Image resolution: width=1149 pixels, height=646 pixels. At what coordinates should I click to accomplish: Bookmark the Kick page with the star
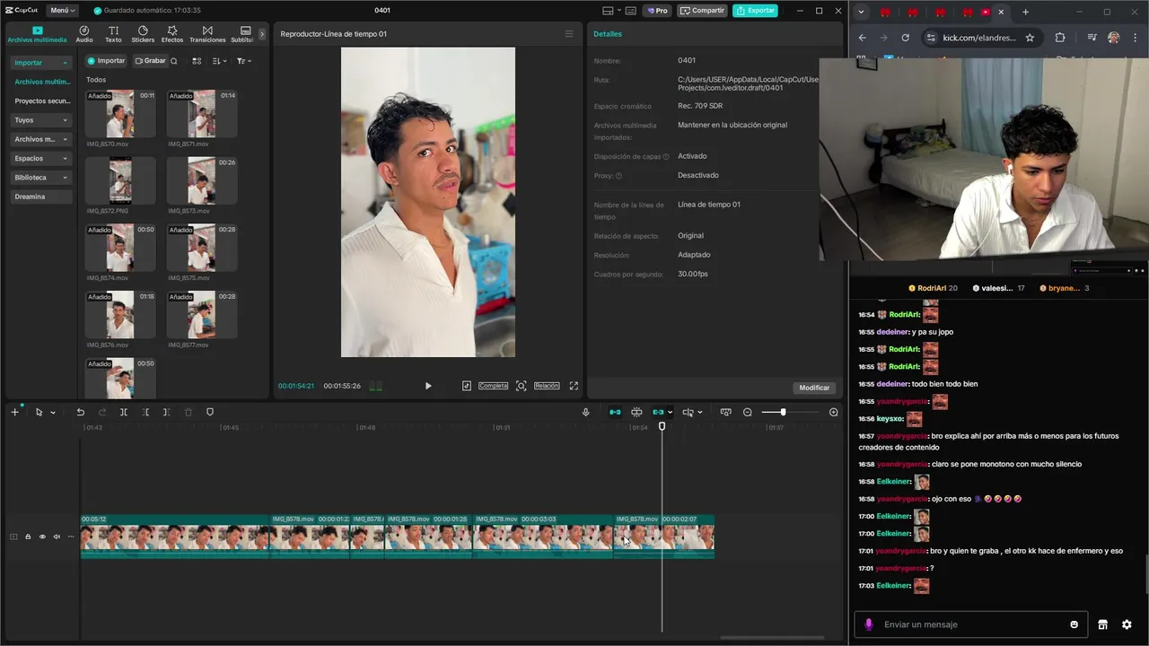1030,38
